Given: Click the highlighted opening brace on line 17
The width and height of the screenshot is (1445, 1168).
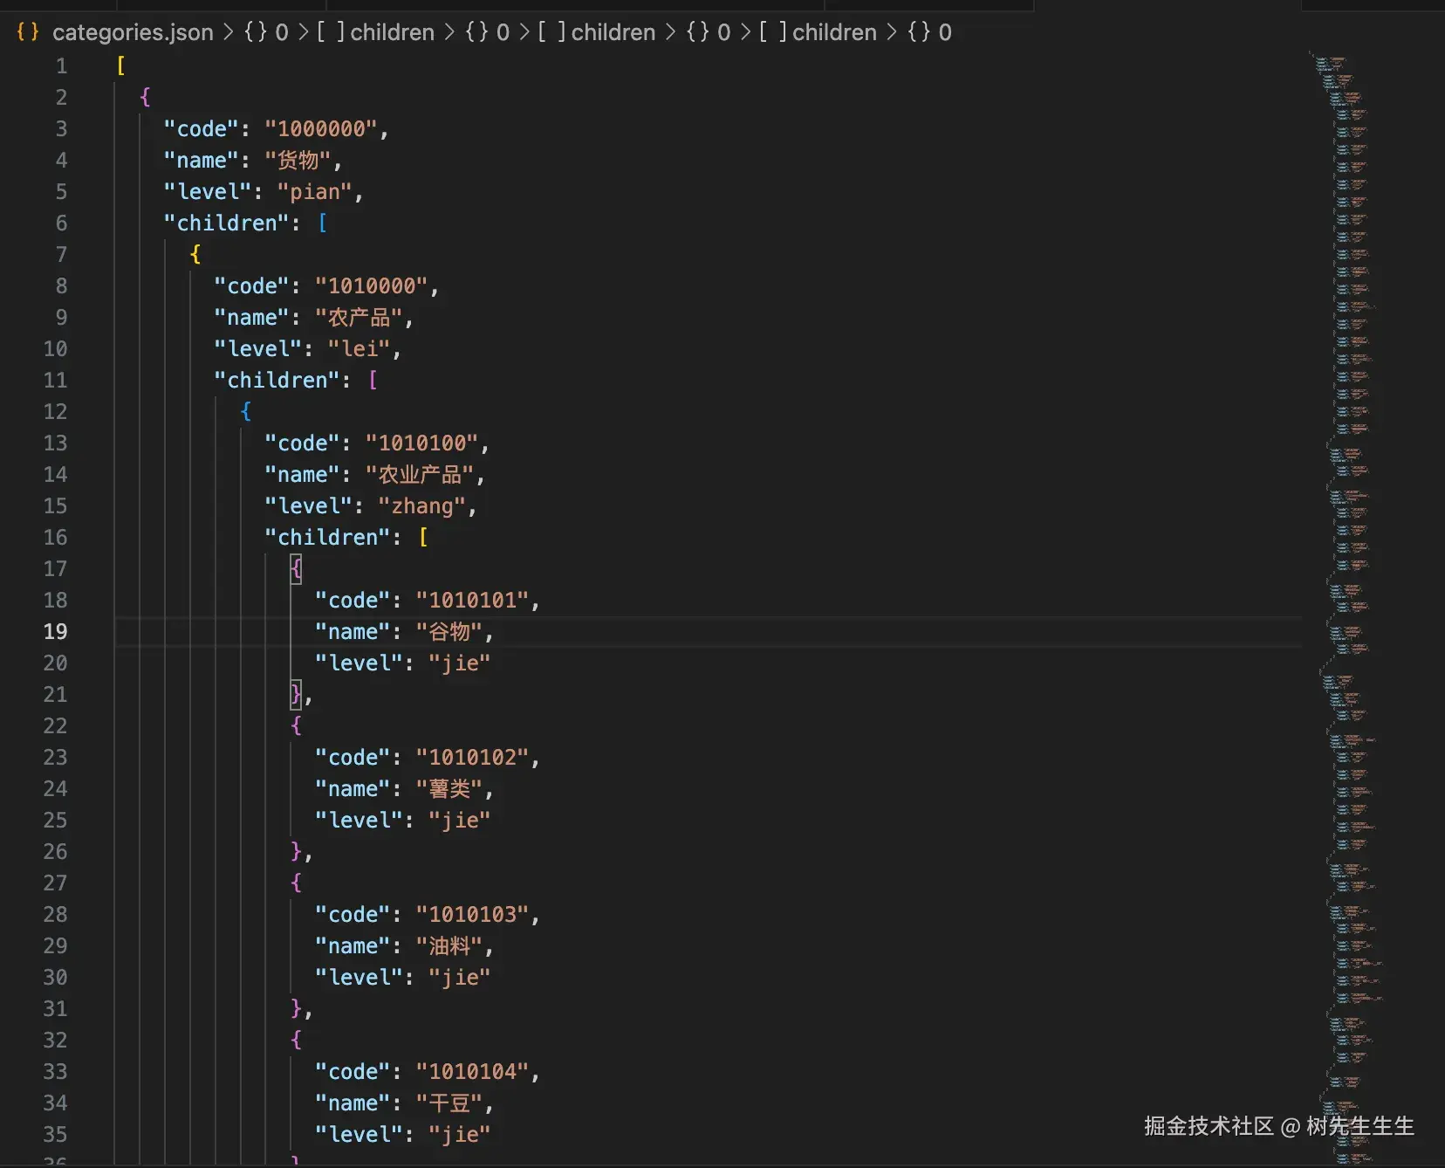Looking at the screenshot, I should (296, 568).
